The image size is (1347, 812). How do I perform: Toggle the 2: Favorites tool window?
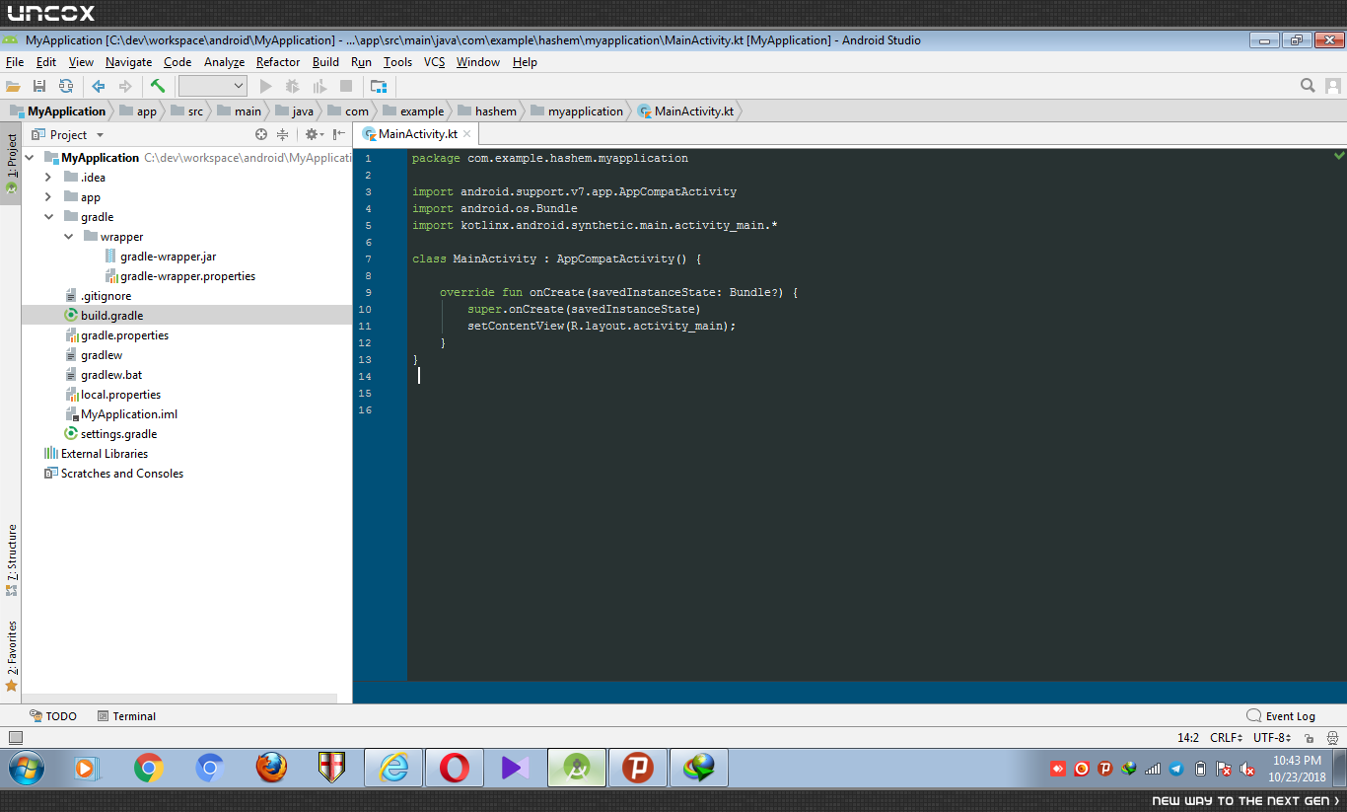click(x=12, y=655)
